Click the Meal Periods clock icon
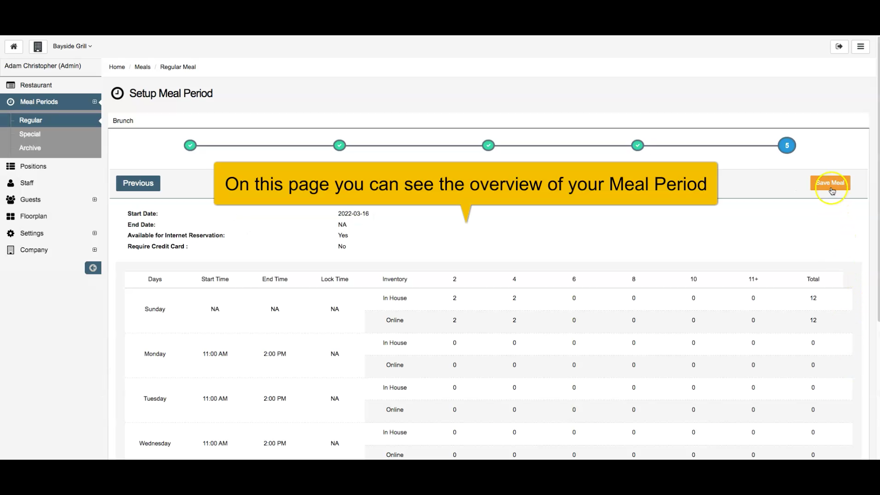Viewport: 880px width, 495px height. [x=11, y=102]
